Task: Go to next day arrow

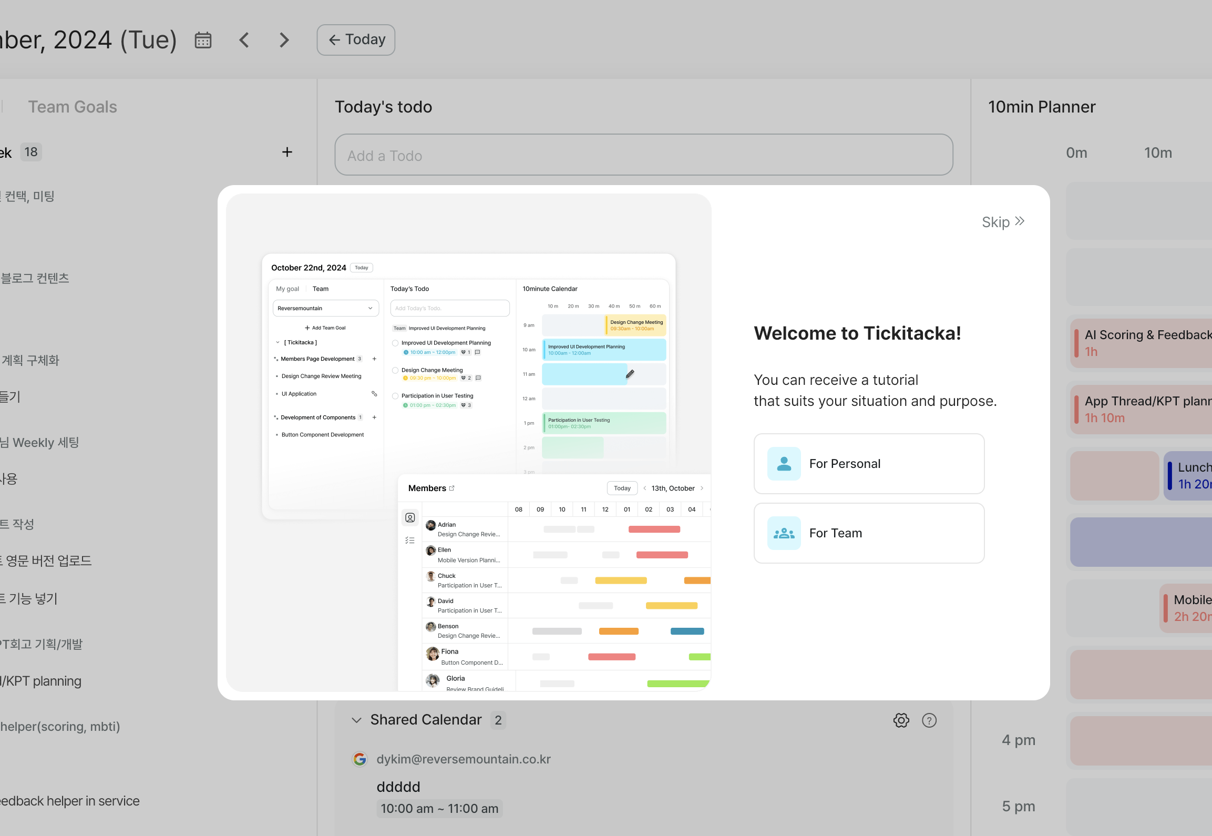Action: click(284, 40)
